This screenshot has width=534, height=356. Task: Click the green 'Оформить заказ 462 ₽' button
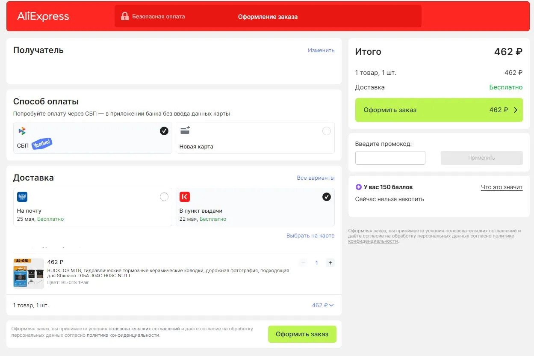439,110
